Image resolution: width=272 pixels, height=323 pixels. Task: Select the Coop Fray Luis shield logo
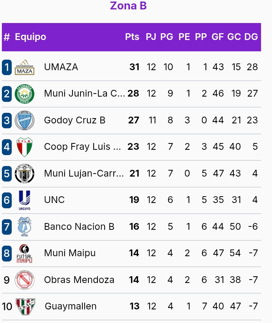coord(25,147)
